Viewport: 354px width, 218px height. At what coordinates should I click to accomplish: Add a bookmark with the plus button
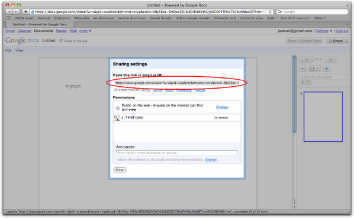(x=25, y=12)
